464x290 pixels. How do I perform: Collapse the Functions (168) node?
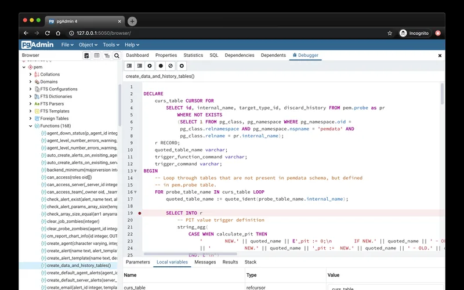31,126
